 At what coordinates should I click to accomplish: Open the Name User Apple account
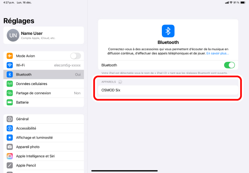tap(44, 35)
